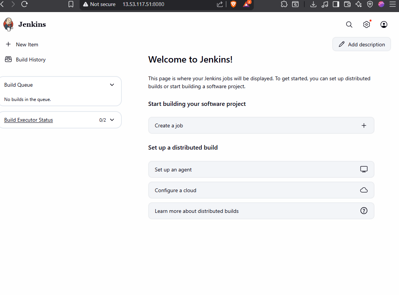Open the VPN shield icon
The width and height of the screenshot is (399, 295).
coord(370,4)
